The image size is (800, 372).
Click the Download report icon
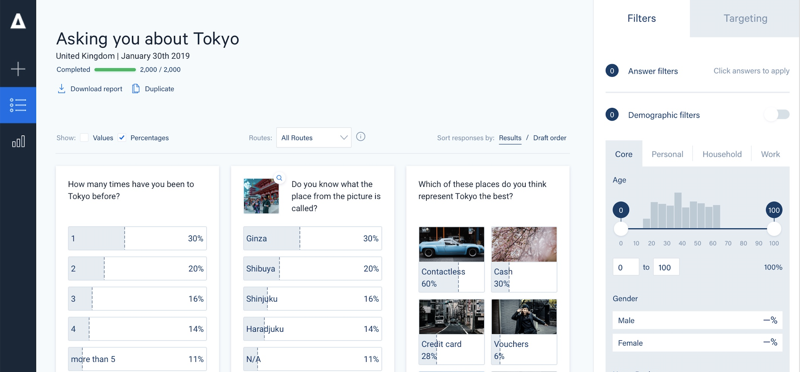(x=61, y=89)
